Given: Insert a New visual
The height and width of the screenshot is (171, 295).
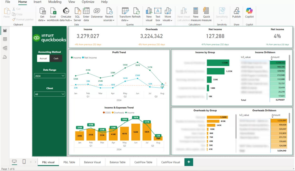Looking at the screenshot, I should 149,11.
